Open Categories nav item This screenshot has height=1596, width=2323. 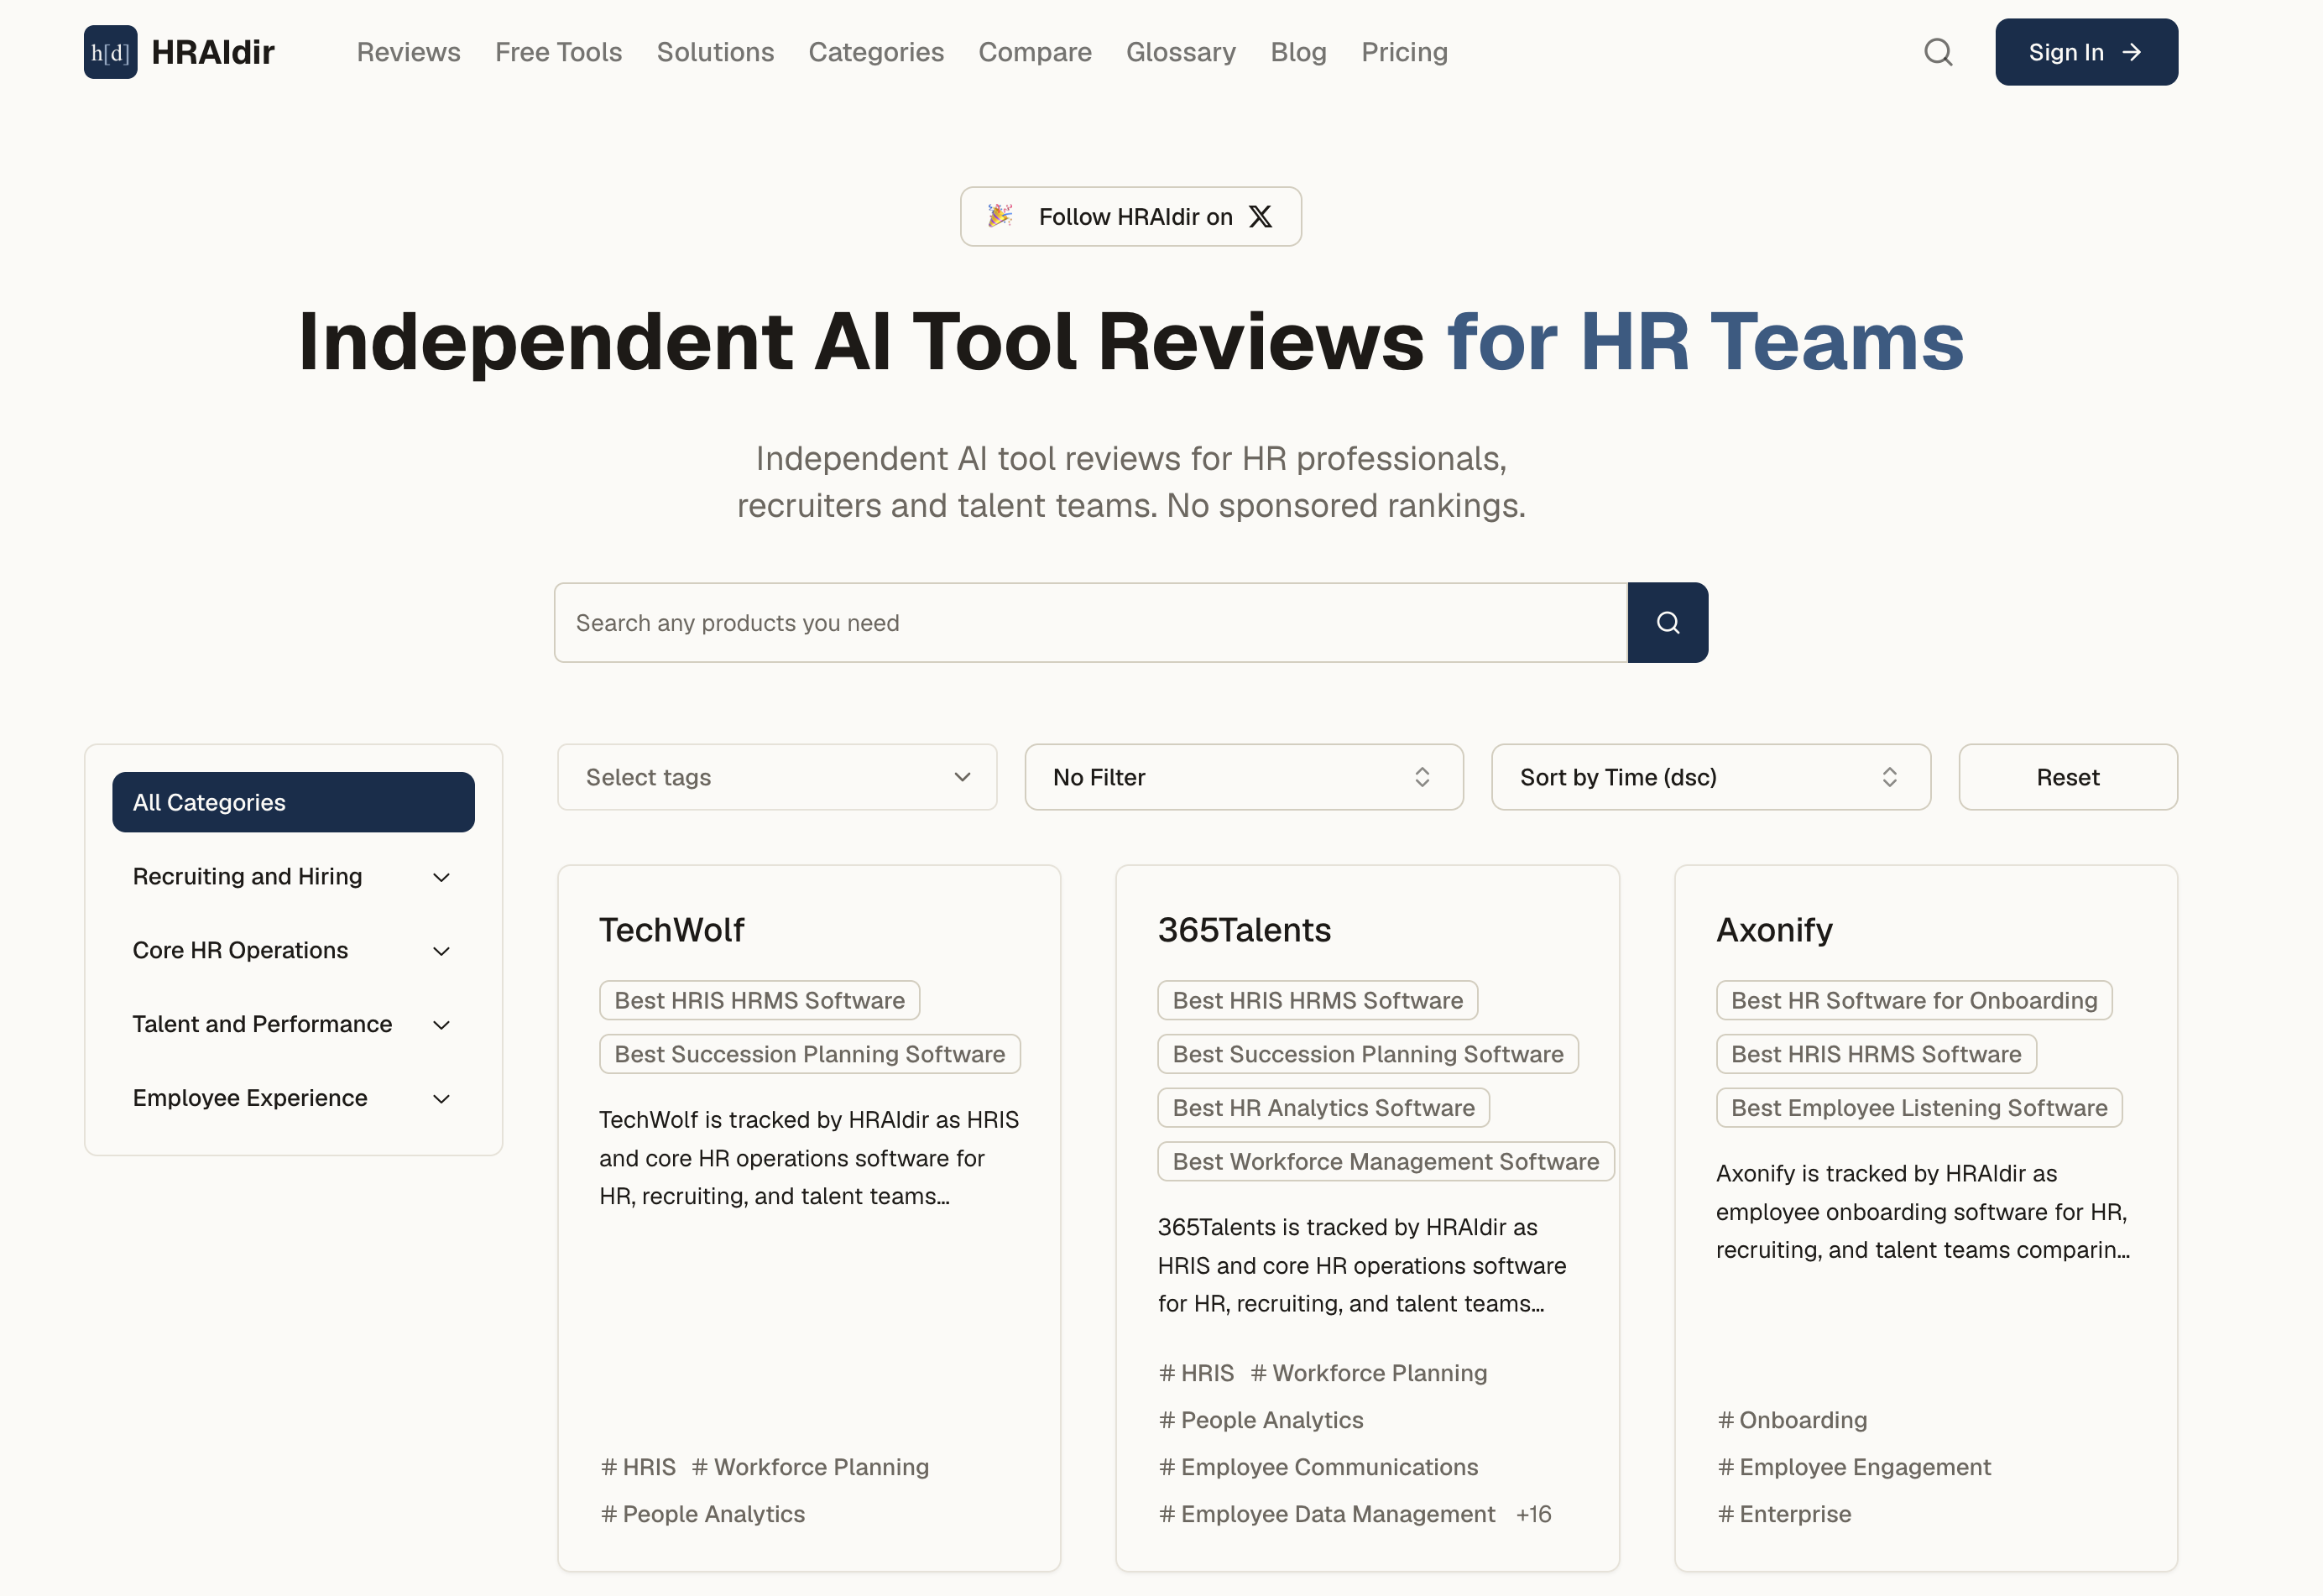click(x=876, y=52)
